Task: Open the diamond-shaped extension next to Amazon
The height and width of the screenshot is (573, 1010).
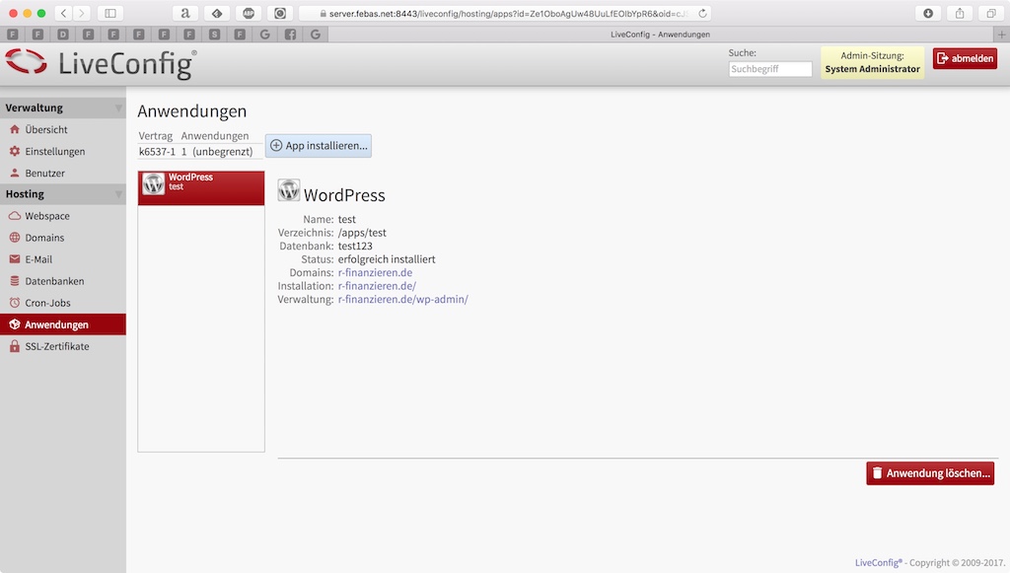Action: pyautogui.click(x=217, y=13)
